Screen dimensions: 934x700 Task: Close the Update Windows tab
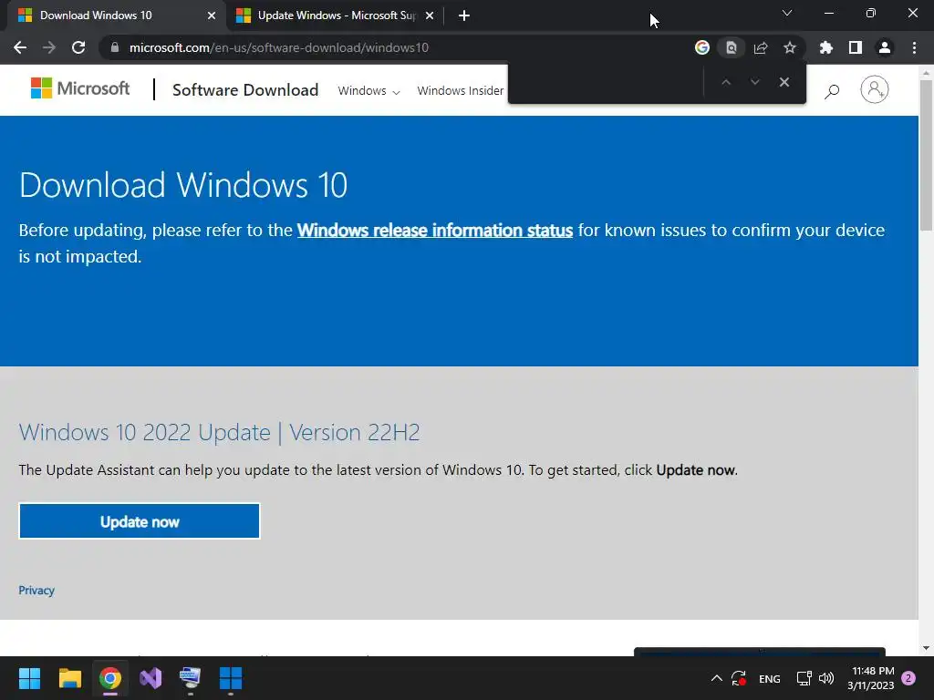pyautogui.click(x=430, y=15)
